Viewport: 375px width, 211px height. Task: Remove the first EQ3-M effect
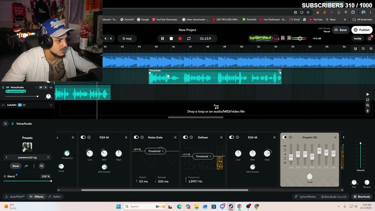[x=126, y=137]
